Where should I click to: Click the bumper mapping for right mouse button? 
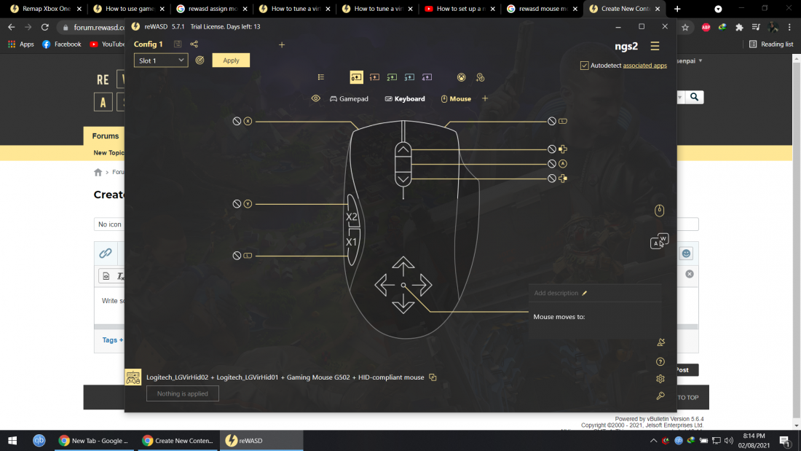[563, 121]
